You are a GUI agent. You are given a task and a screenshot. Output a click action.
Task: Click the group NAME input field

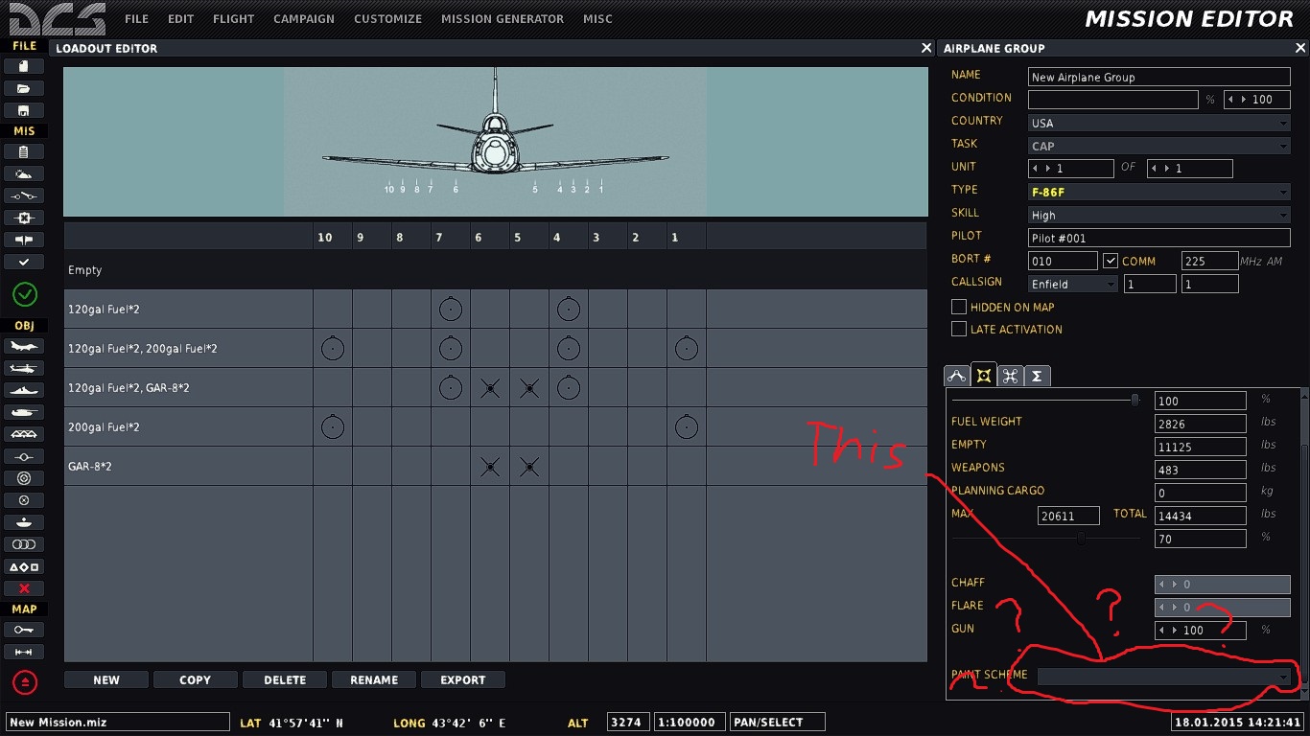point(1159,77)
